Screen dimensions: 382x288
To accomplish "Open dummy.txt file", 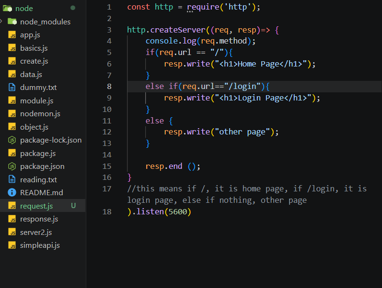I will (x=38, y=88).
